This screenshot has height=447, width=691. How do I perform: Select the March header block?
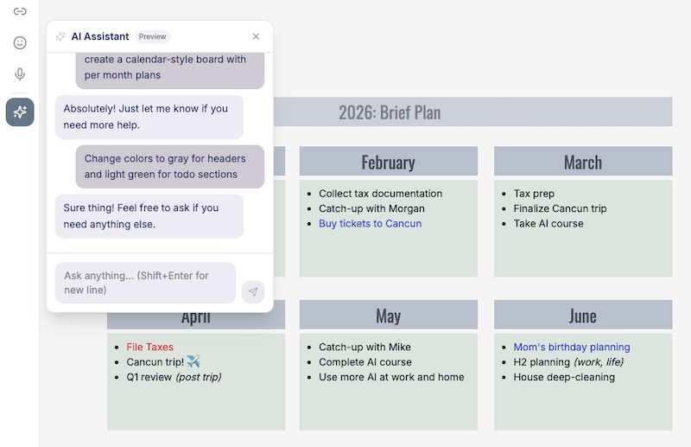tap(582, 162)
